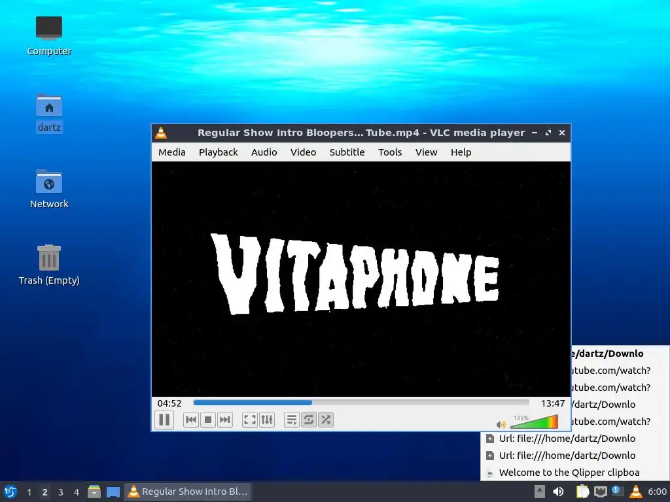Image resolution: width=670 pixels, height=502 pixels.
Task: Open the Tools menu
Action: click(390, 152)
